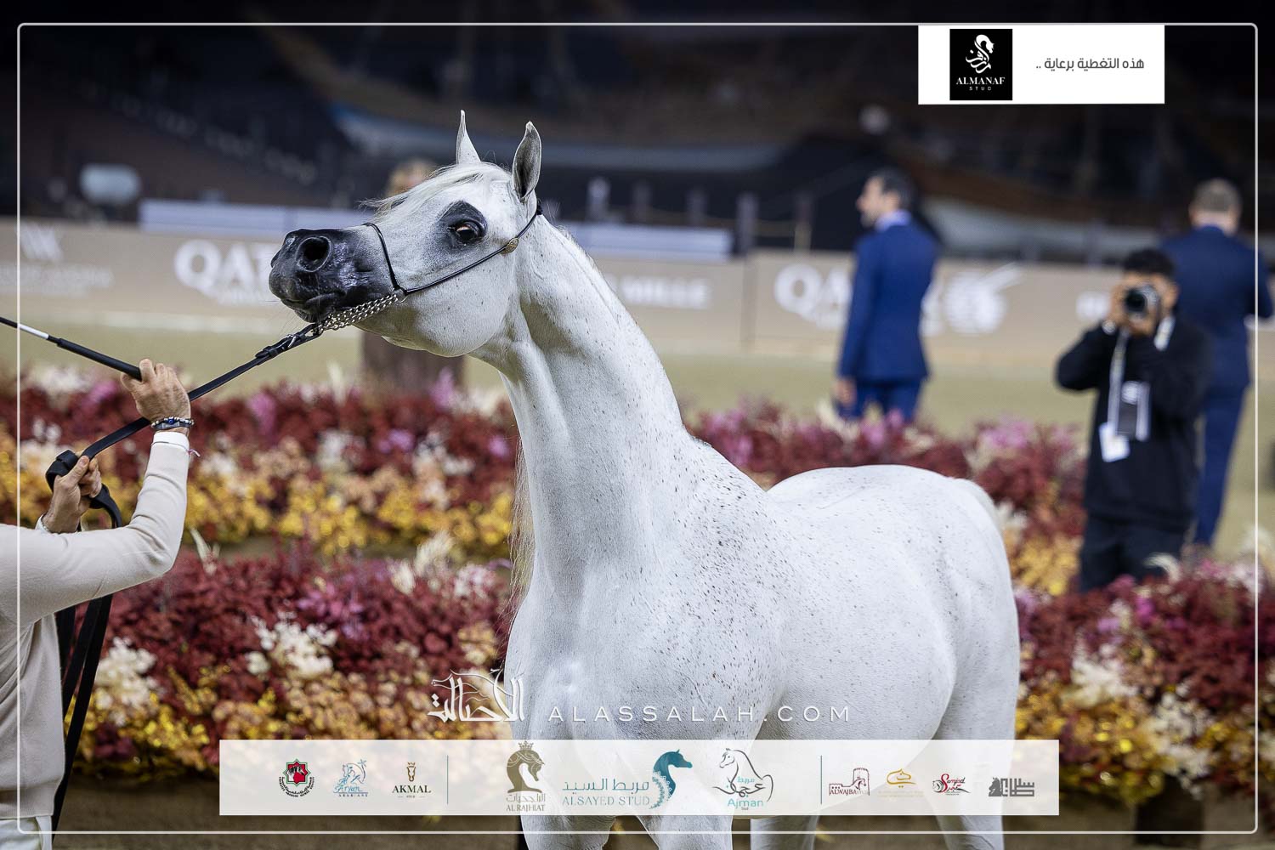
Task: Click the Alwajba fort logo
Action: click(x=848, y=782)
